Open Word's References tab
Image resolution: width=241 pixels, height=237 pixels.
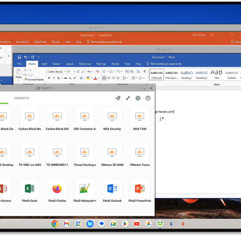tap(85, 64)
